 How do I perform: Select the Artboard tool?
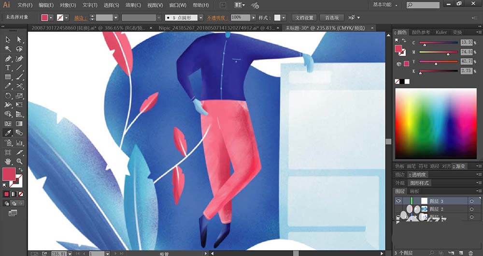pos(8,152)
